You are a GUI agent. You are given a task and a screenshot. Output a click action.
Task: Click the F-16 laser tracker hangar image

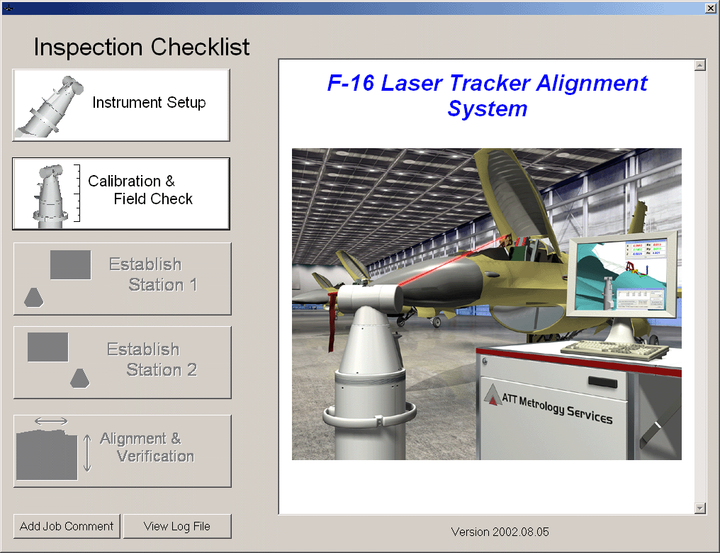point(487,304)
